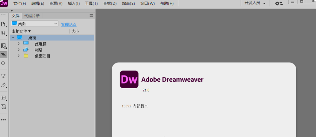Click the expand all asterisk-arrows icon
This screenshot has height=137, width=316.
click(4, 76)
